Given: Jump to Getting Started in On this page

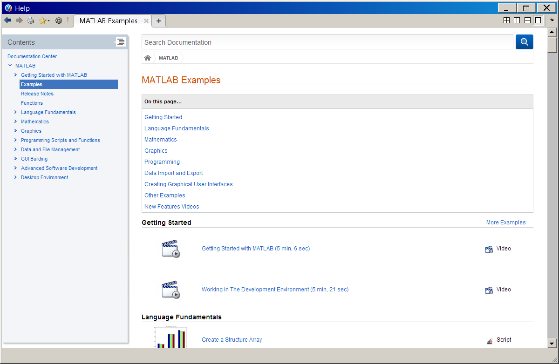Looking at the screenshot, I should click(x=163, y=117).
